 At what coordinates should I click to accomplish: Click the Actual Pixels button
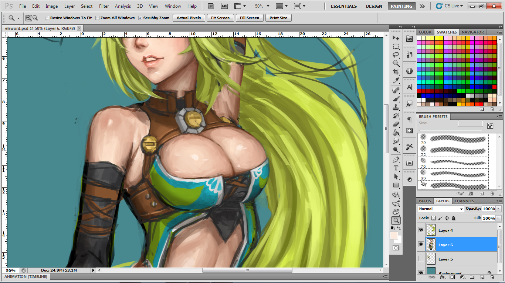pyautogui.click(x=189, y=18)
